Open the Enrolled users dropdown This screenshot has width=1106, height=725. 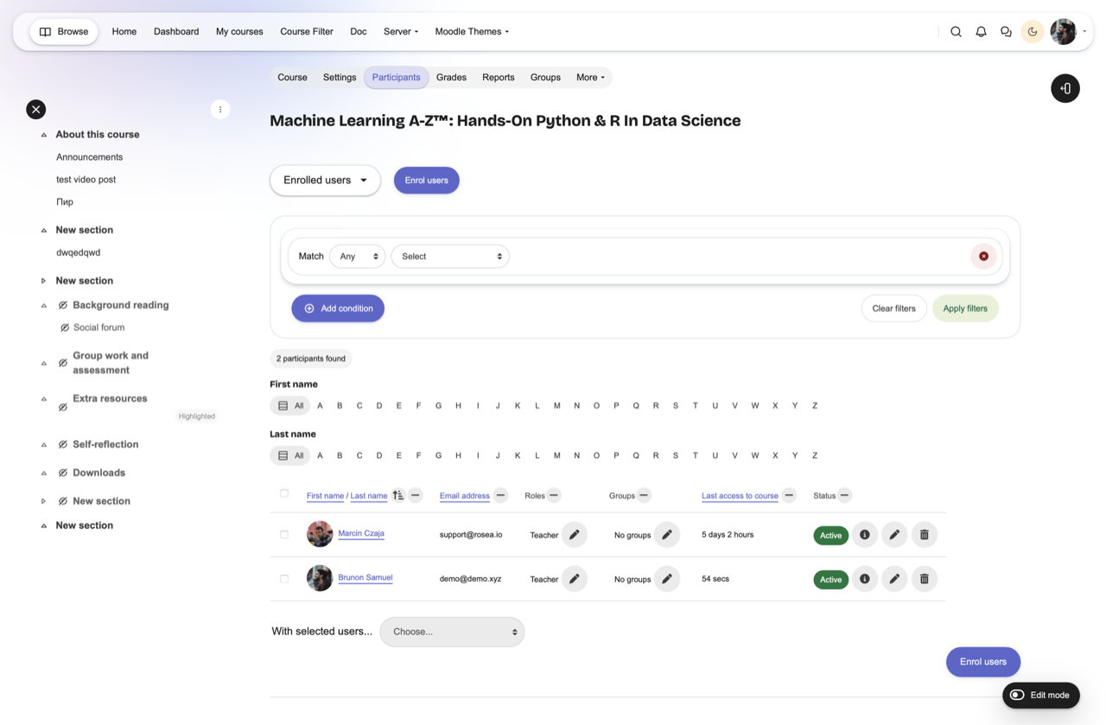point(325,181)
